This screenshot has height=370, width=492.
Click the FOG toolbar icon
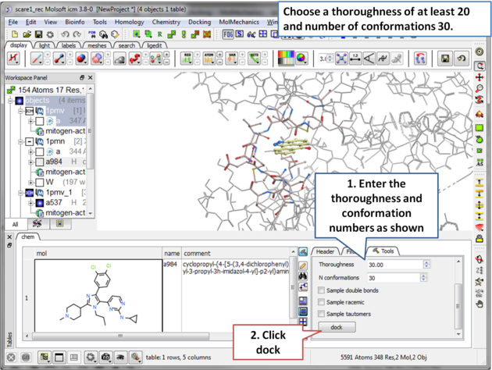coord(228,34)
